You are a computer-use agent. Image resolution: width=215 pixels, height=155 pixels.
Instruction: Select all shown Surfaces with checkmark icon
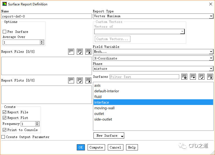pos(202,77)
